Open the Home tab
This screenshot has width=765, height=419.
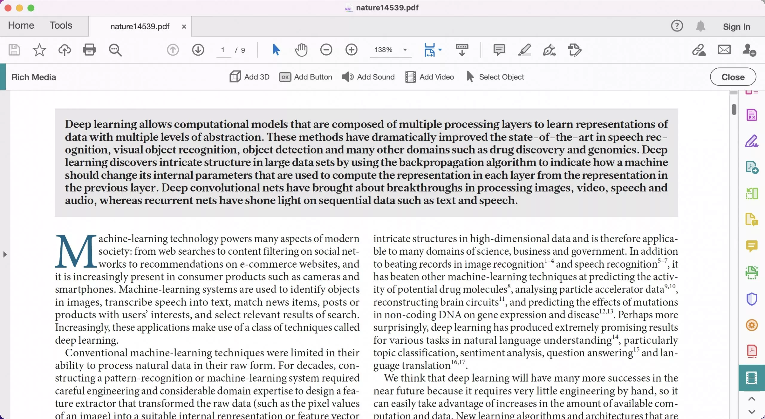tap(21, 26)
